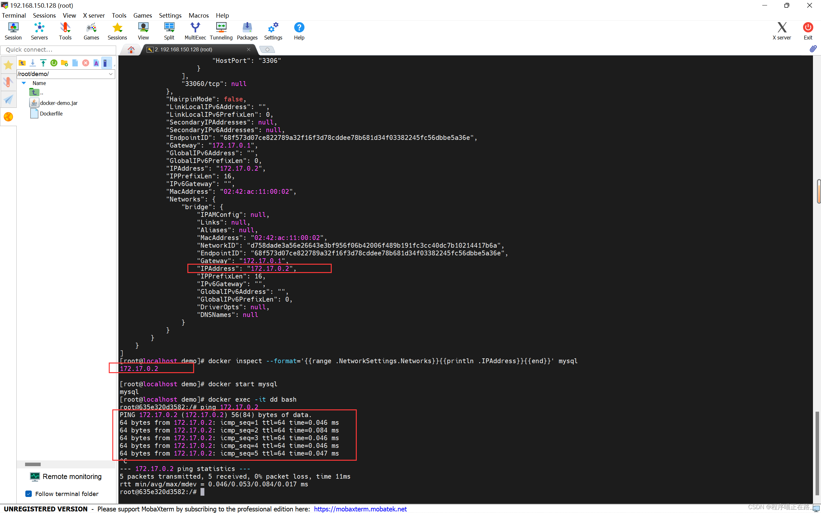Click the Name column sort arrow
The image size is (821, 513).
point(24,83)
